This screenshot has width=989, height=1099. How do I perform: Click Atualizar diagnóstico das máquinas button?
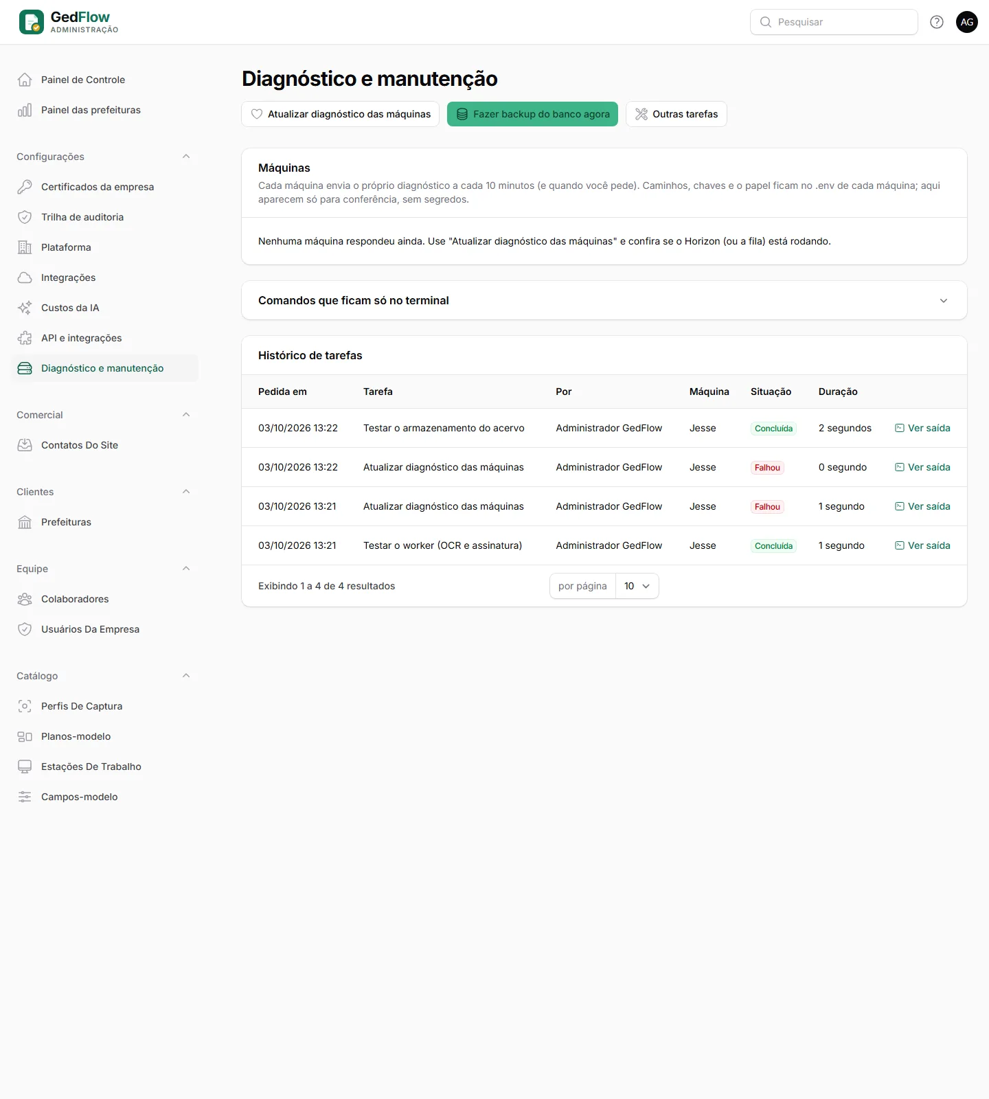pos(341,114)
